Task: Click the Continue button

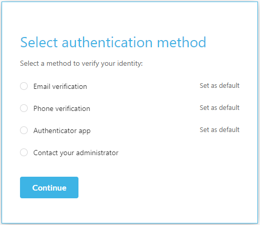Action: pos(49,188)
